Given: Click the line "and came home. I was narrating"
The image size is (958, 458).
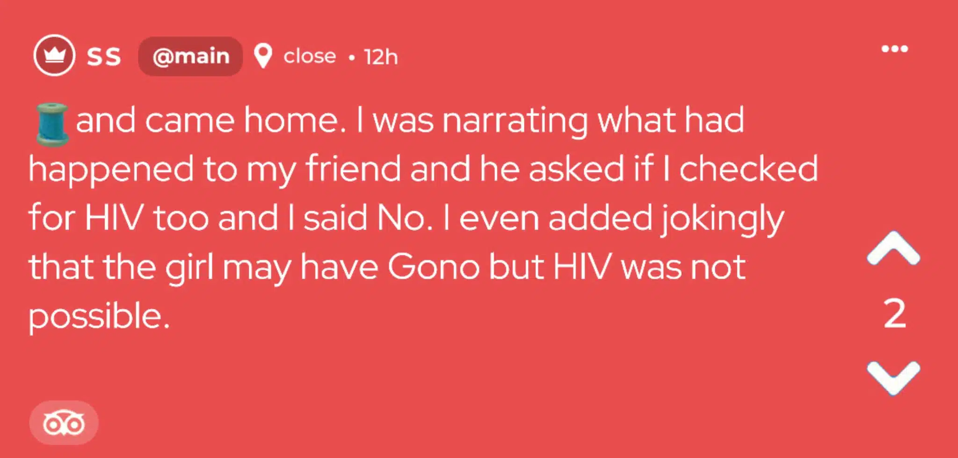Looking at the screenshot, I should pyautogui.click(x=409, y=121).
